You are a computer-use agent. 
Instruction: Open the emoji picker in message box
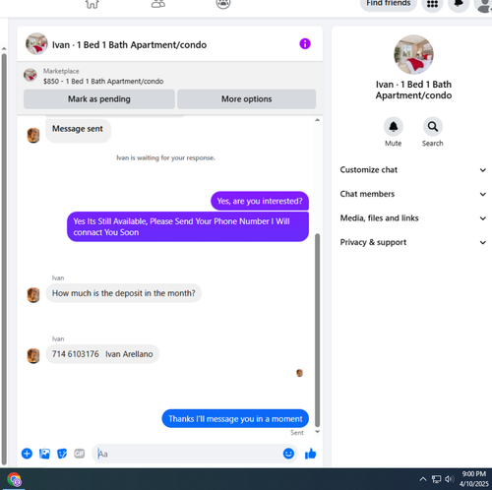[288, 454]
